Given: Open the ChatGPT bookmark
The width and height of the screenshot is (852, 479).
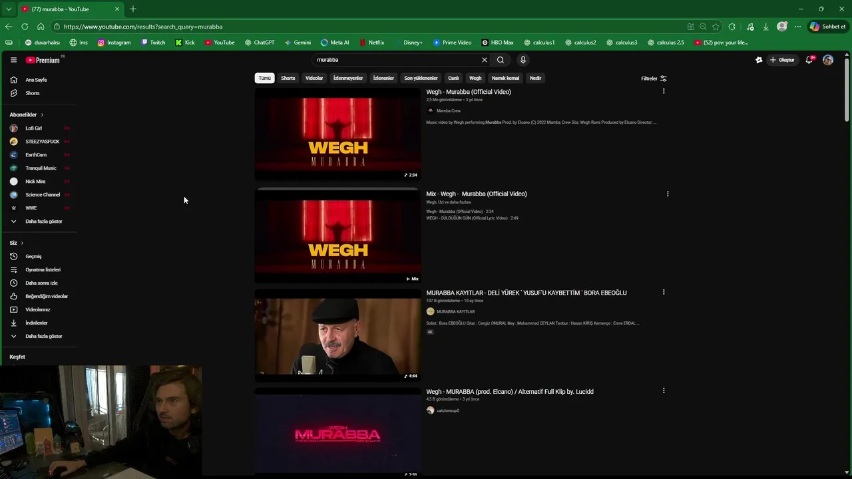Looking at the screenshot, I should pyautogui.click(x=260, y=43).
